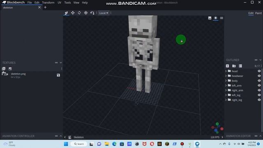Select the body folder row

(x=243, y=81)
